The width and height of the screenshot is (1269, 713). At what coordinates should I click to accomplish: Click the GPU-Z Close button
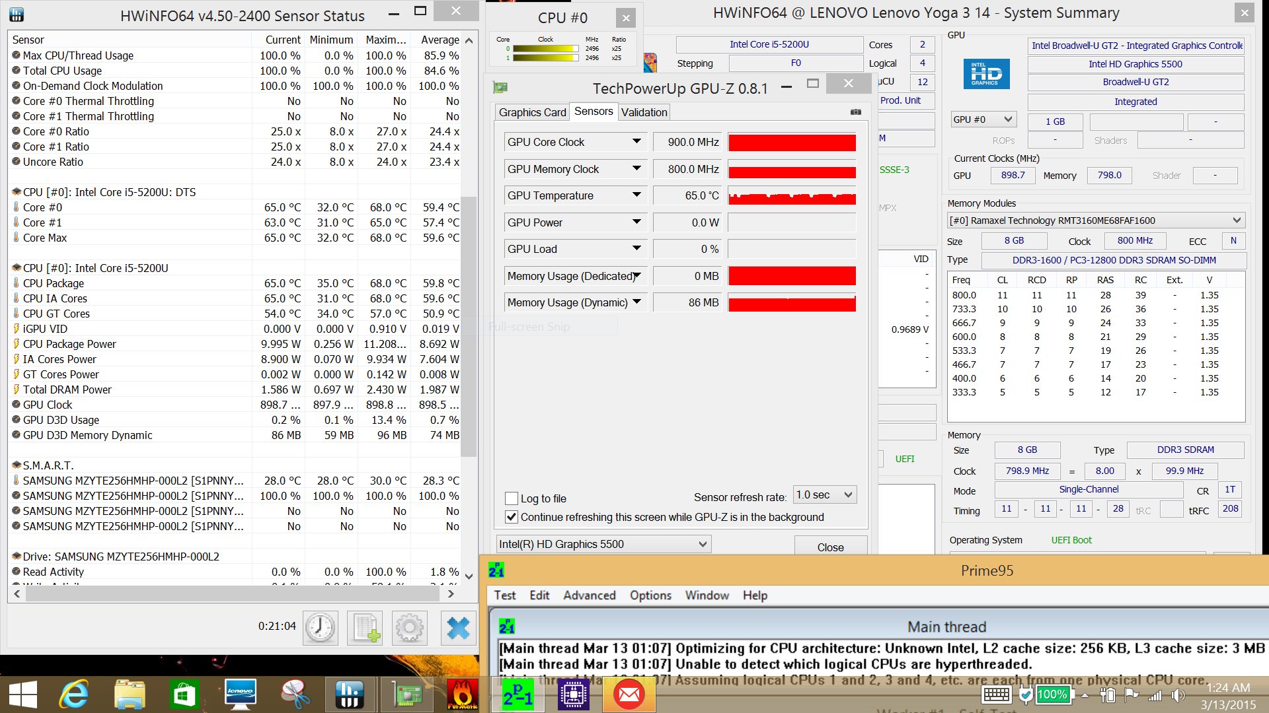pos(830,547)
